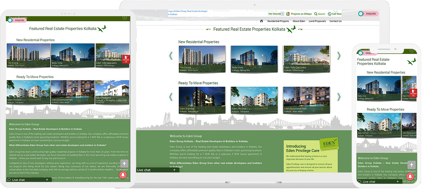Open Eden Imperial property on laptop
The image size is (422, 189).
[x=202, y=100]
